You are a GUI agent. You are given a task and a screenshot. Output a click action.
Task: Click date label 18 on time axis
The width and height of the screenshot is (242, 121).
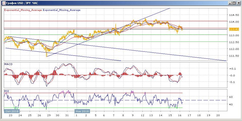pyautogui.click(x=199, y=115)
